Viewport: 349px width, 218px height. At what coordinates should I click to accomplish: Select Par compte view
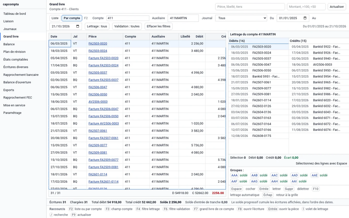click(x=72, y=18)
